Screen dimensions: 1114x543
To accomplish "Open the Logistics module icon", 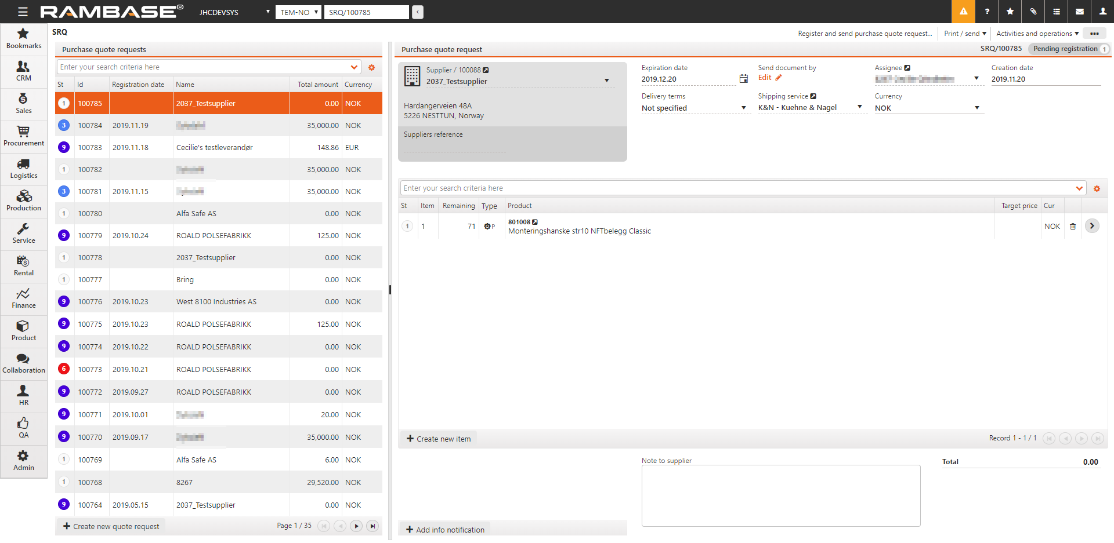I will click(23, 169).
